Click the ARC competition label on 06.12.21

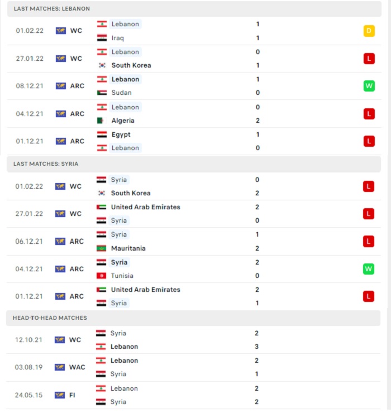77,242
